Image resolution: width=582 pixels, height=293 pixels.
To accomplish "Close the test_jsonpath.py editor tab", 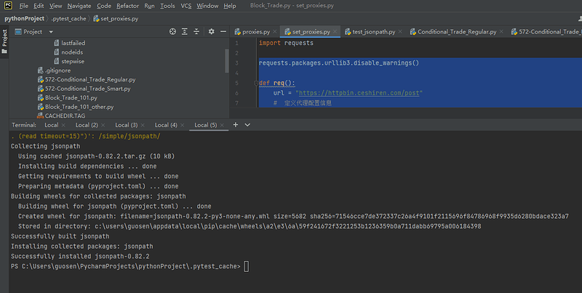I will 400,32.
